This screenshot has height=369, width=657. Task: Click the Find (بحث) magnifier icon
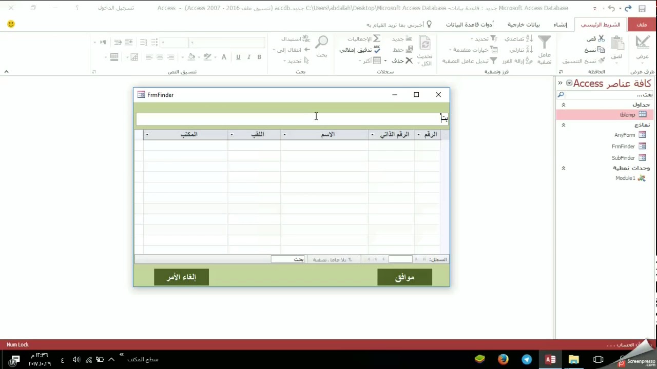tap(322, 42)
